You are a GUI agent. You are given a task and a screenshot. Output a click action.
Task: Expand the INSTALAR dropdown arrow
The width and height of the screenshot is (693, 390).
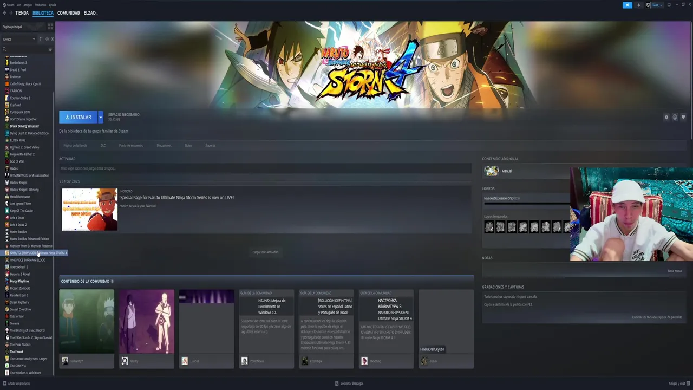click(101, 117)
